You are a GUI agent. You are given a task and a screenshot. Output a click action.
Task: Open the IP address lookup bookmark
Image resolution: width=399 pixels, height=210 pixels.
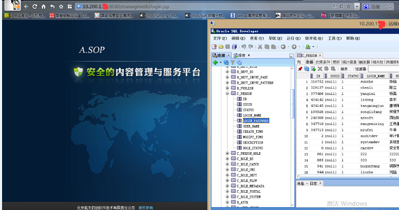25,16
